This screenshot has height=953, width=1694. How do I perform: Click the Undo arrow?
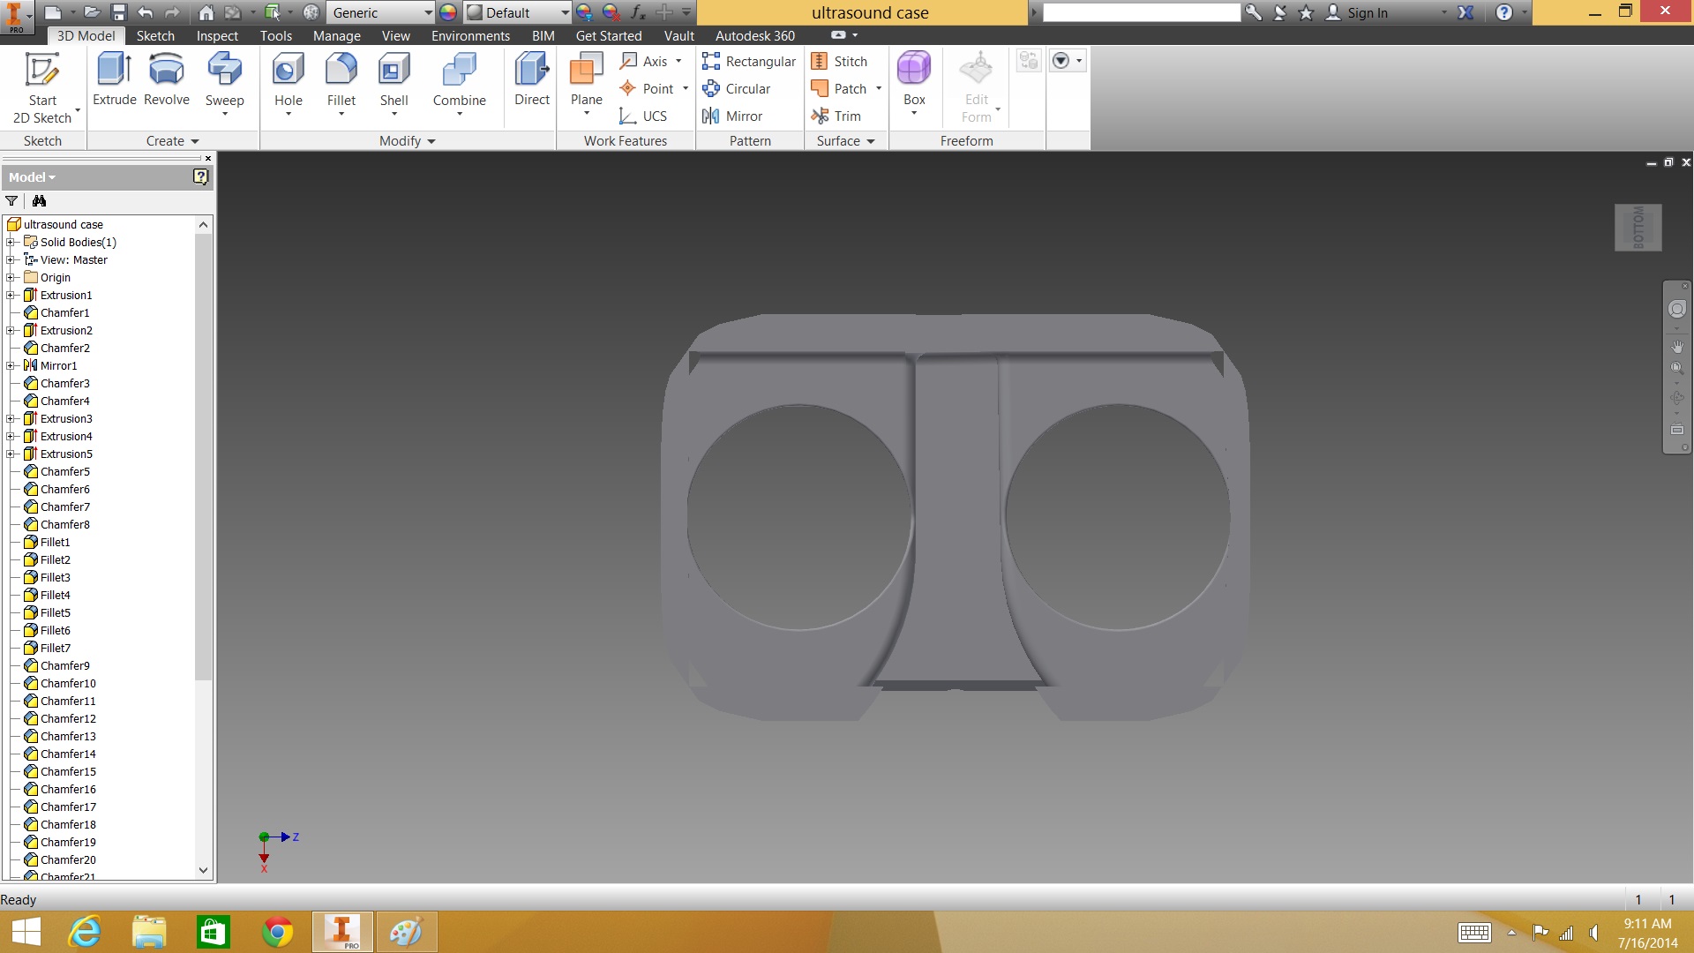pos(146,12)
